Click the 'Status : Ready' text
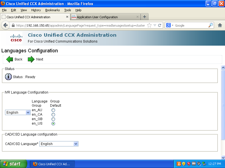This screenshot has width=225, height=168. (24, 77)
